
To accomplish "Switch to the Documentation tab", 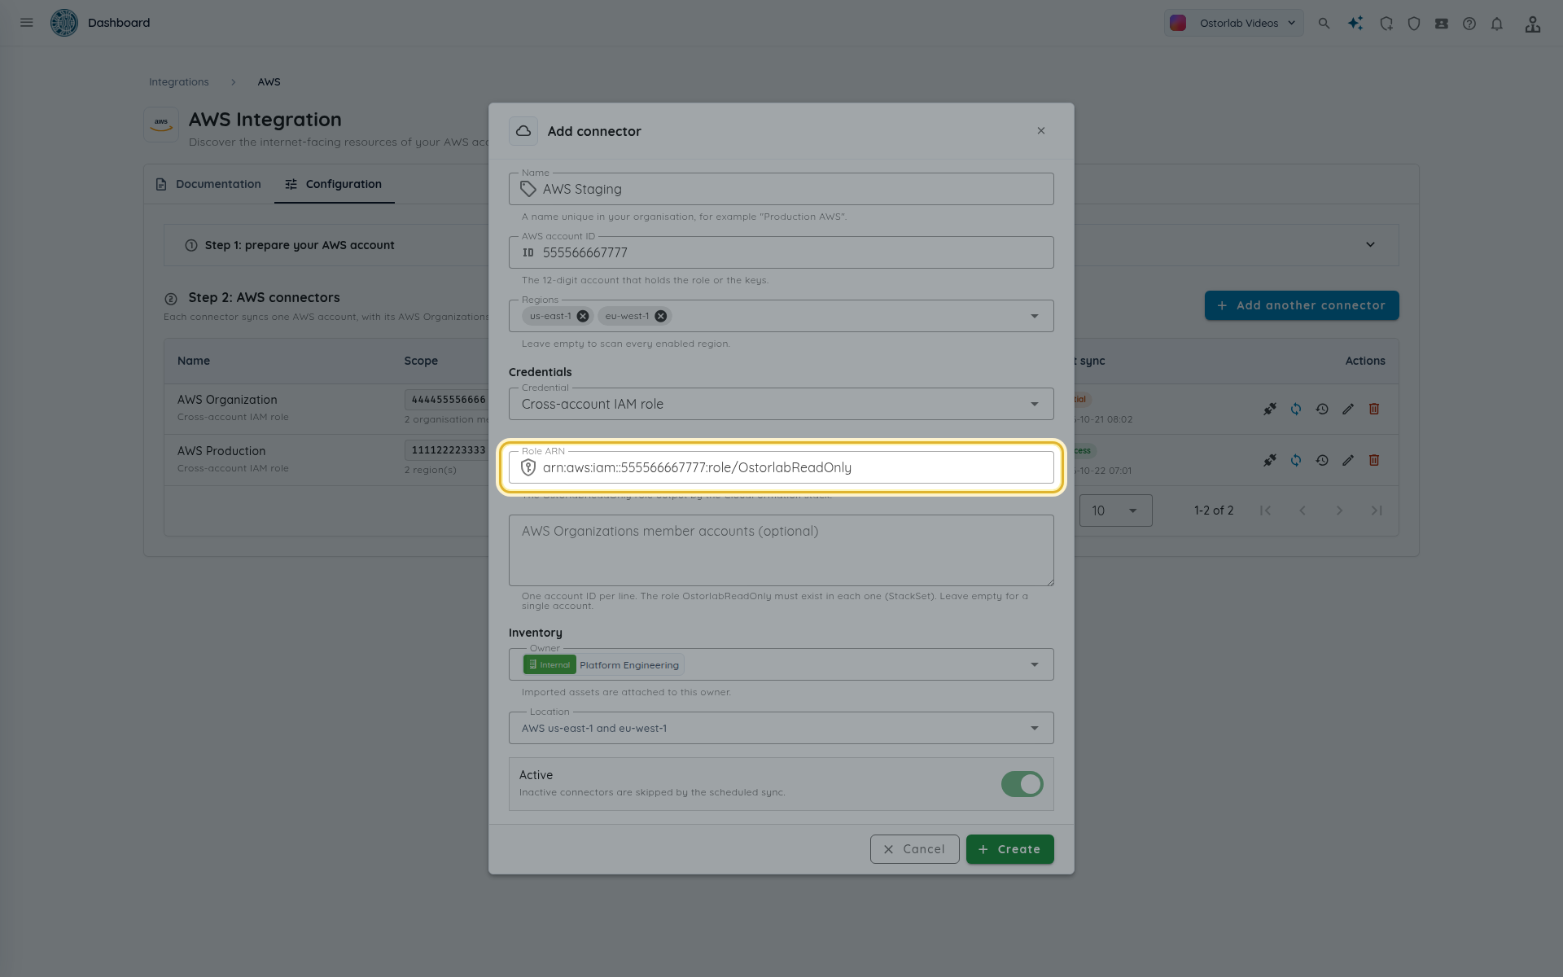I will coord(209,184).
